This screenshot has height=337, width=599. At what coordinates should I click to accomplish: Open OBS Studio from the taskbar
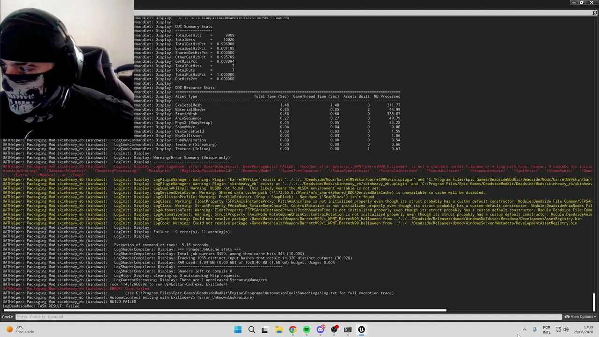334,330
